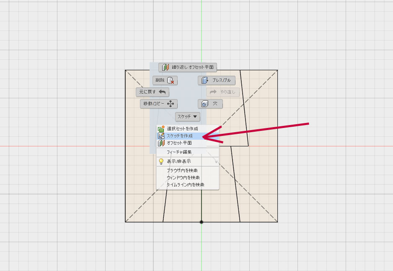Choose the Hole (穴) tool
The image size is (393, 271).
210,104
